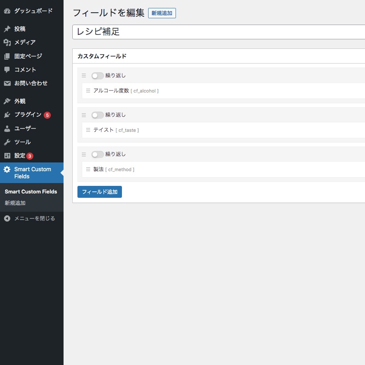This screenshot has height=365, width=365.
Task: Click the appearance brush icon beside 外観
Action: (7, 101)
